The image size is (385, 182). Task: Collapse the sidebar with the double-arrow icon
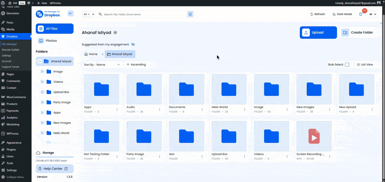71,13
